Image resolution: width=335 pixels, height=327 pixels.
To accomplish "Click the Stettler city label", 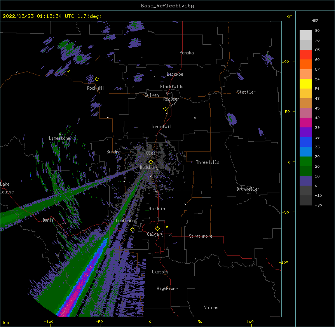I will [x=246, y=92].
